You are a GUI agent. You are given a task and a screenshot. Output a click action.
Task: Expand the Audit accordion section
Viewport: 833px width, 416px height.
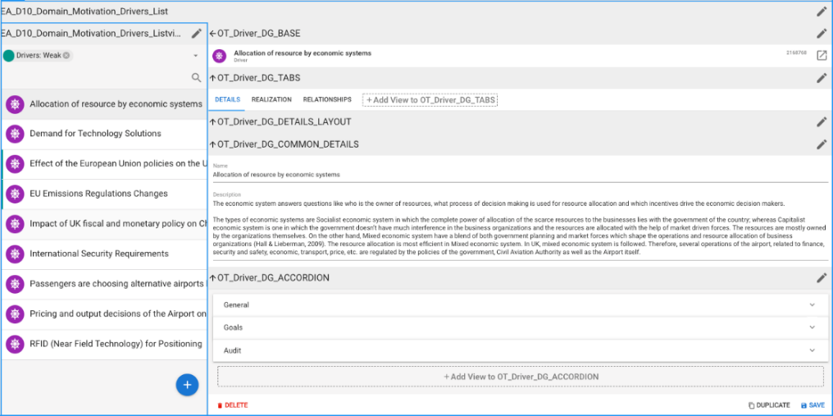[x=521, y=350]
